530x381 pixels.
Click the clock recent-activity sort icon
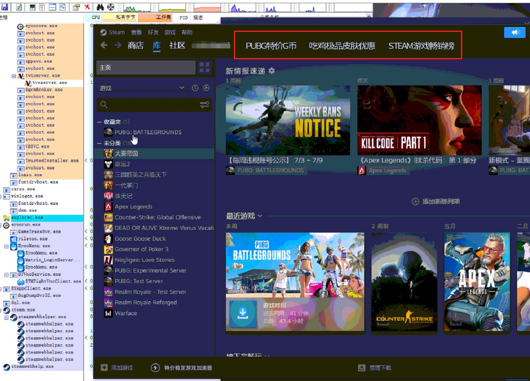pyautogui.click(x=195, y=88)
